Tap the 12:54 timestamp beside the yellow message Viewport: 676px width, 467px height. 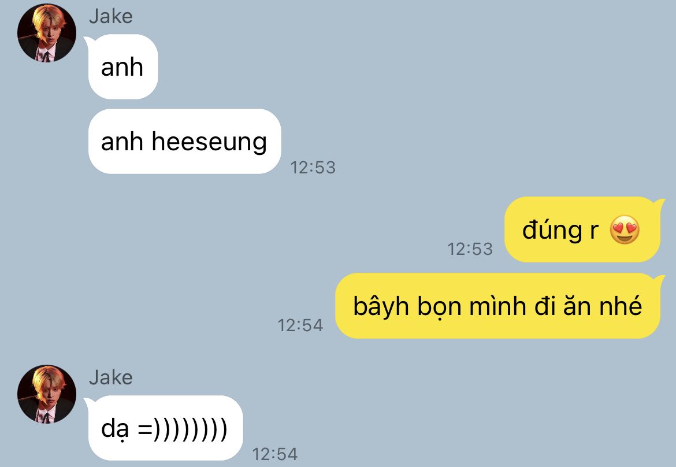tap(300, 325)
